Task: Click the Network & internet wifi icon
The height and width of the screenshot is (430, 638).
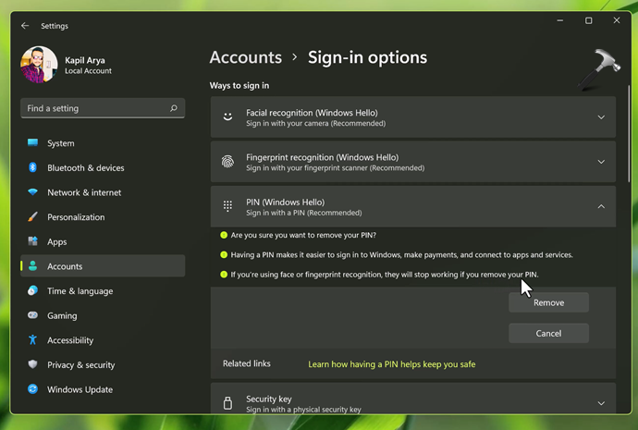Action: (x=32, y=192)
